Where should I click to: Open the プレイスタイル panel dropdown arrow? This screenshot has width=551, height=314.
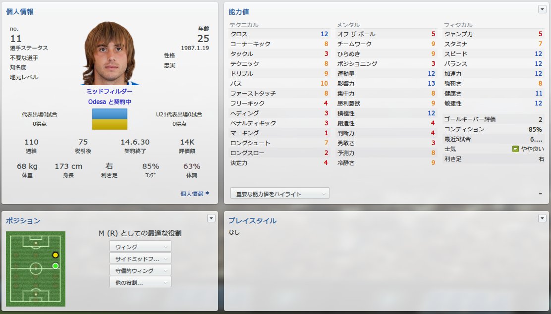(542, 218)
